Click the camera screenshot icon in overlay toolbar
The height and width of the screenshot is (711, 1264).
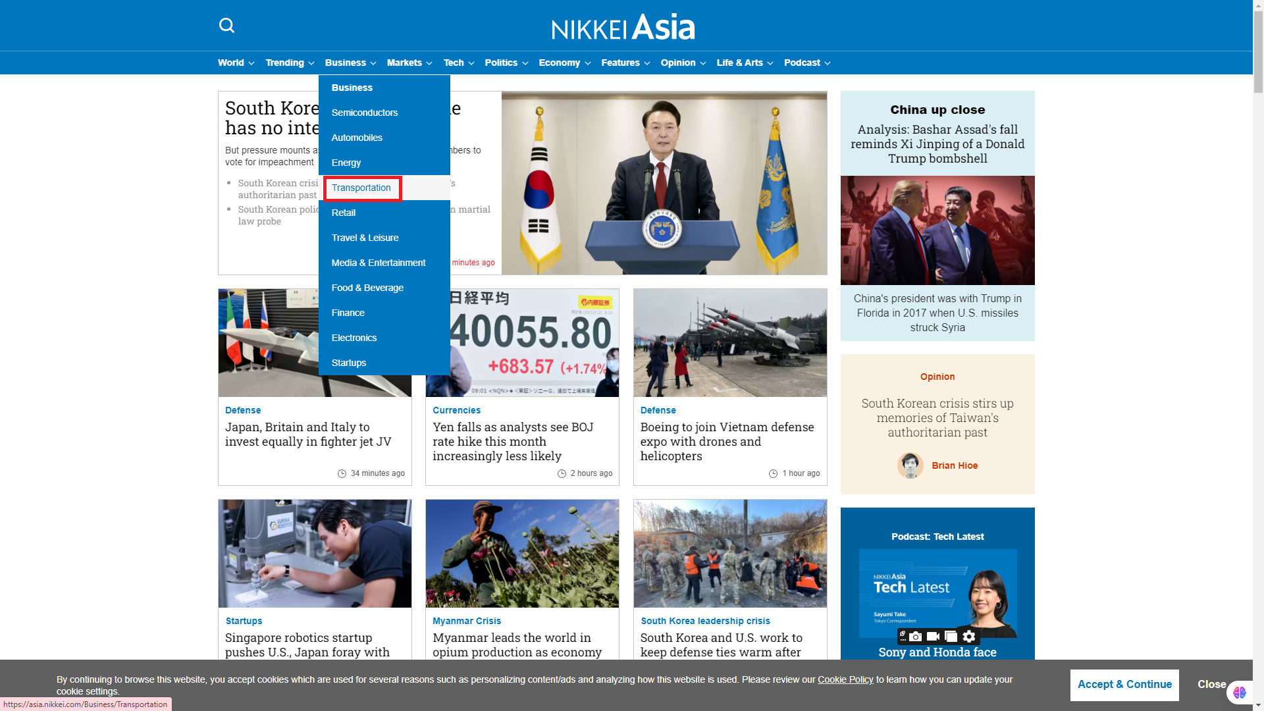click(916, 637)
